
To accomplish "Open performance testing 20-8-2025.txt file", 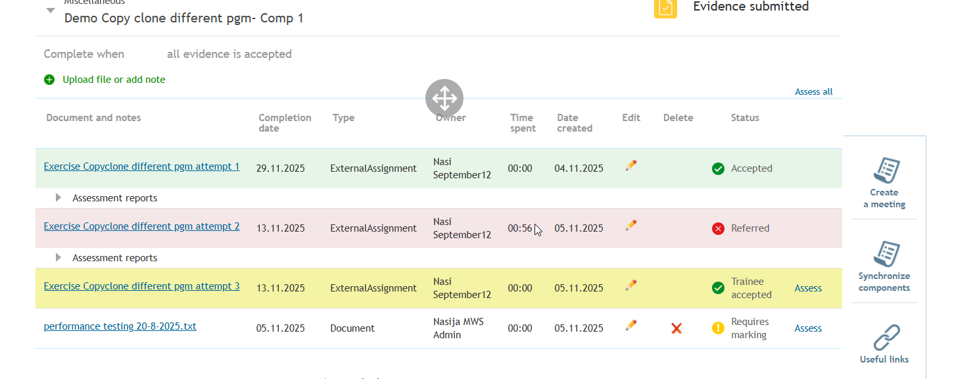I will tap(120, 326).
